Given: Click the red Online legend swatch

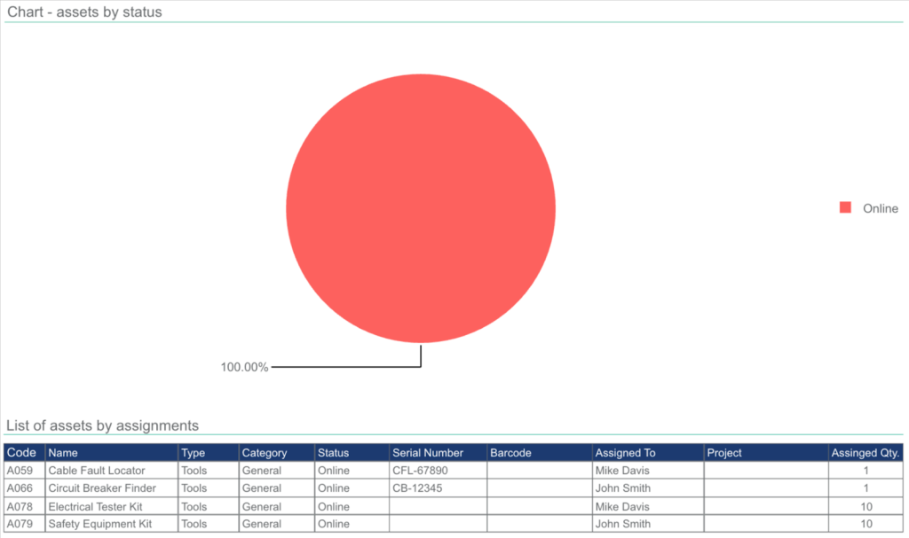Looking at the screenshot, I should coord(845,208).
